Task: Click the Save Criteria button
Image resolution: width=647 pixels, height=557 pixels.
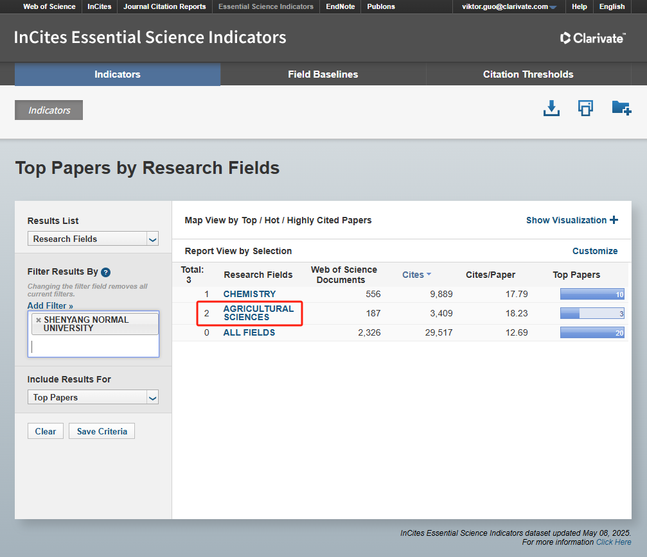Action: [x=102, y=431]
